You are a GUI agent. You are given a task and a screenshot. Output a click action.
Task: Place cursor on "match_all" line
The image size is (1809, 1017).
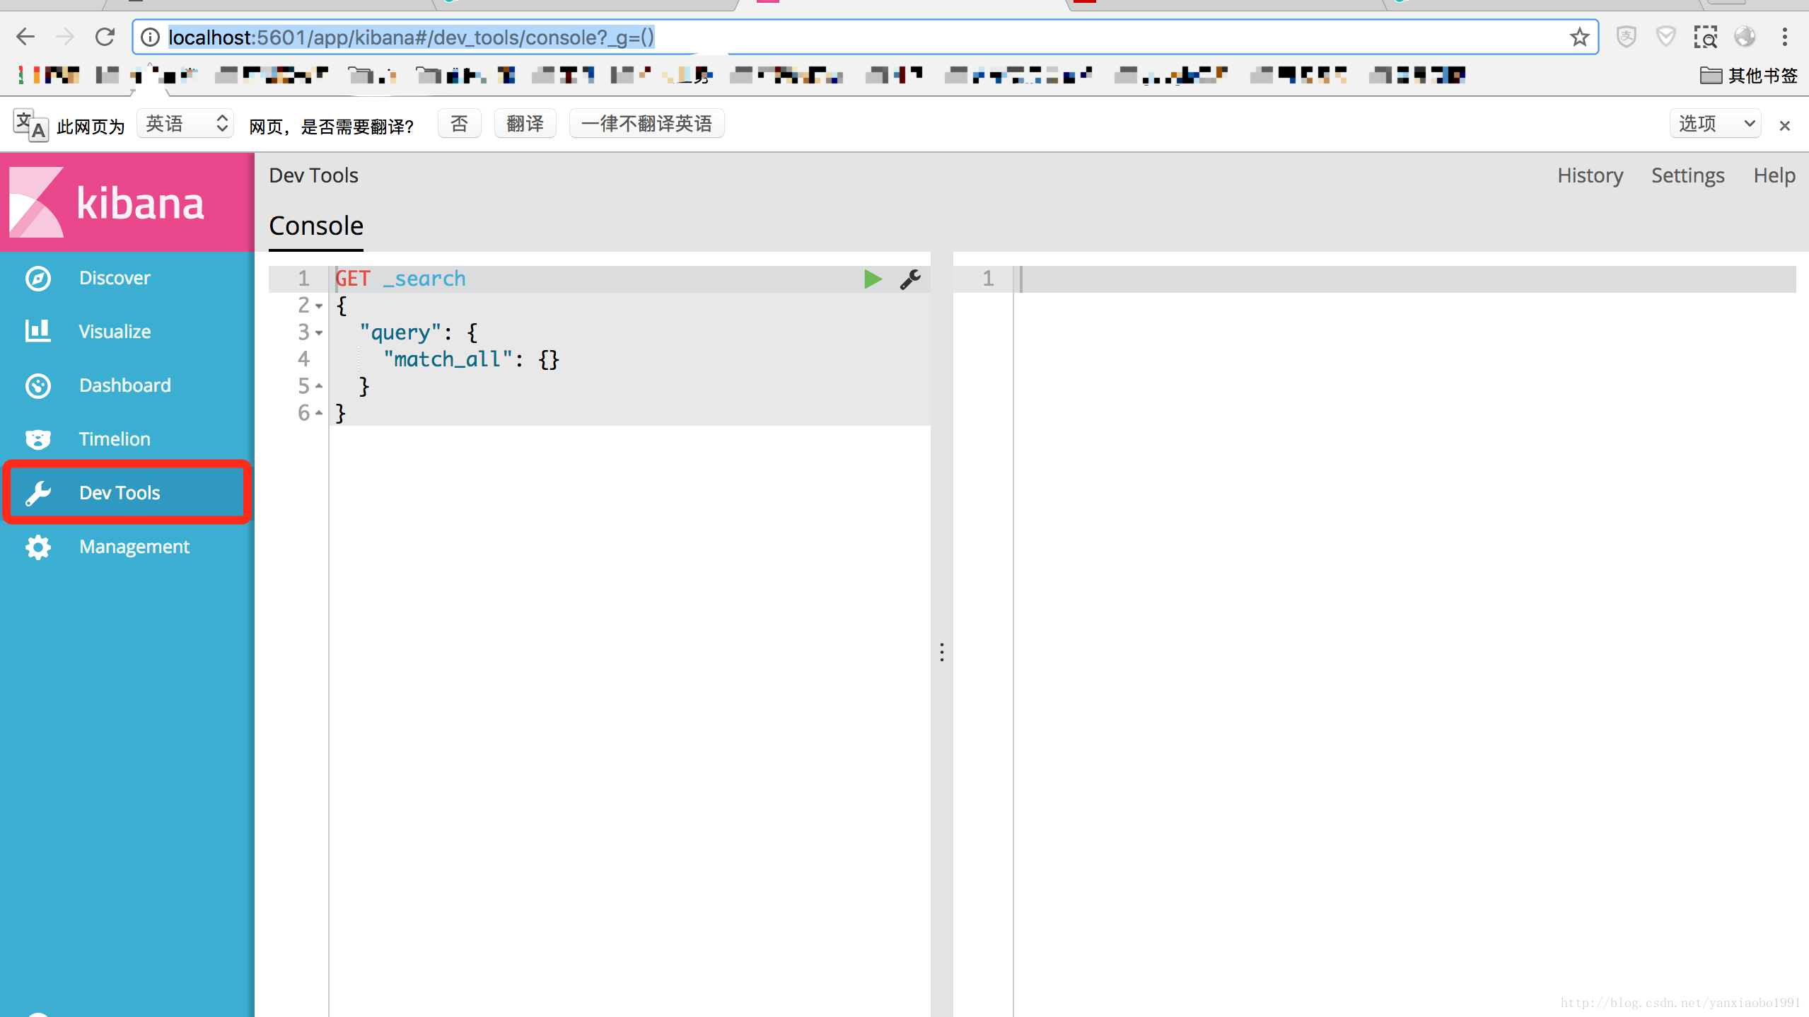[x=629, y=360]
